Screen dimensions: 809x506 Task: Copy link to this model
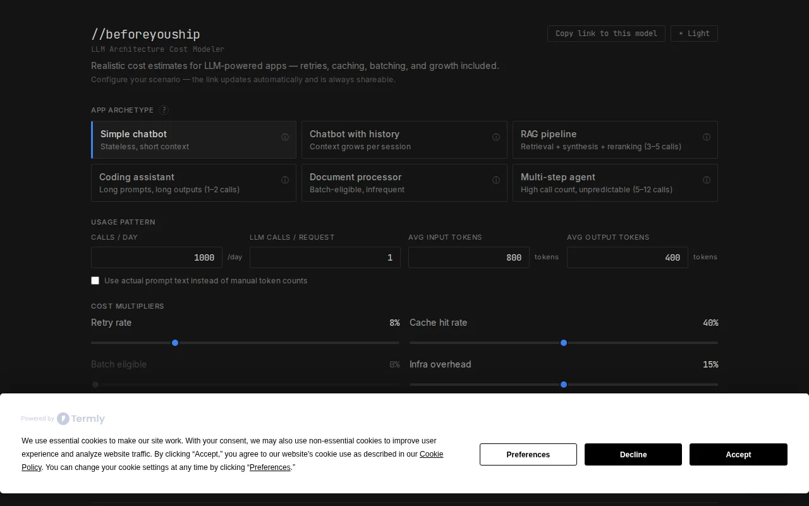tap(606, 34)
